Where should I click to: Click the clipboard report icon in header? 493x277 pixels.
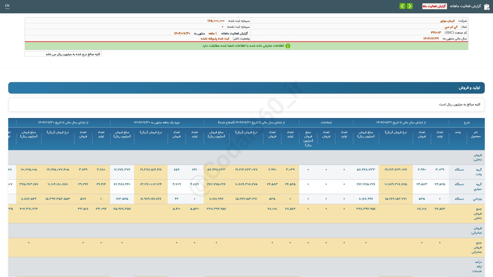tap(487, 7)
